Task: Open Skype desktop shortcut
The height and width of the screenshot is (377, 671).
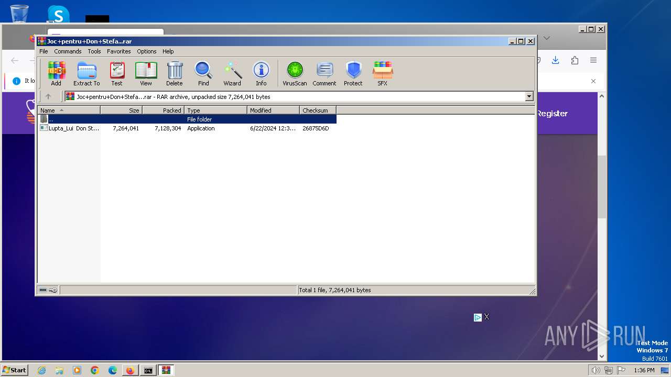Action: 58,14
